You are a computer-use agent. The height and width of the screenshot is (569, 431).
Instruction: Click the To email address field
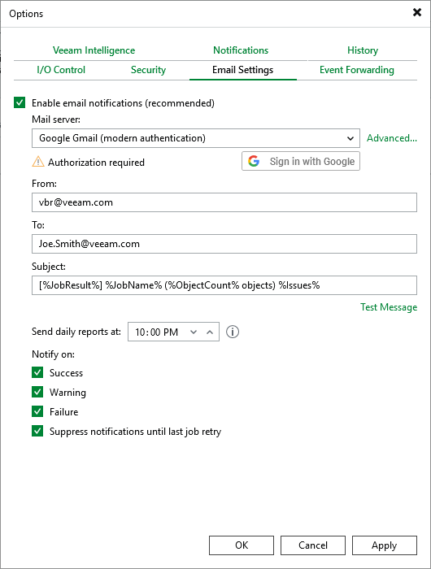(224, 244)
